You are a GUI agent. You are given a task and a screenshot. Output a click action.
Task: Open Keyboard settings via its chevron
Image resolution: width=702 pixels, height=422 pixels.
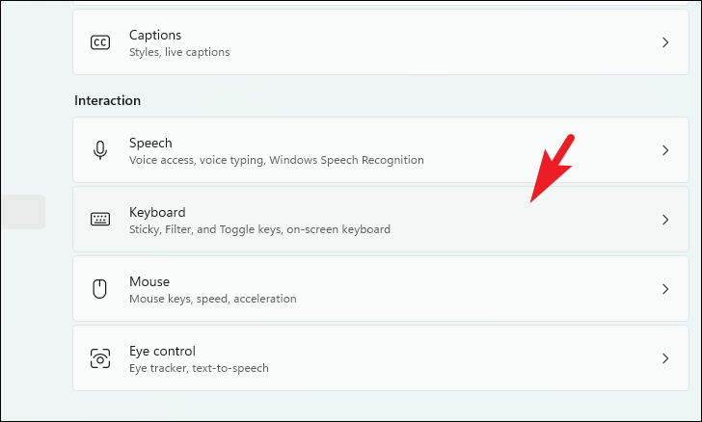click(665, 220)
